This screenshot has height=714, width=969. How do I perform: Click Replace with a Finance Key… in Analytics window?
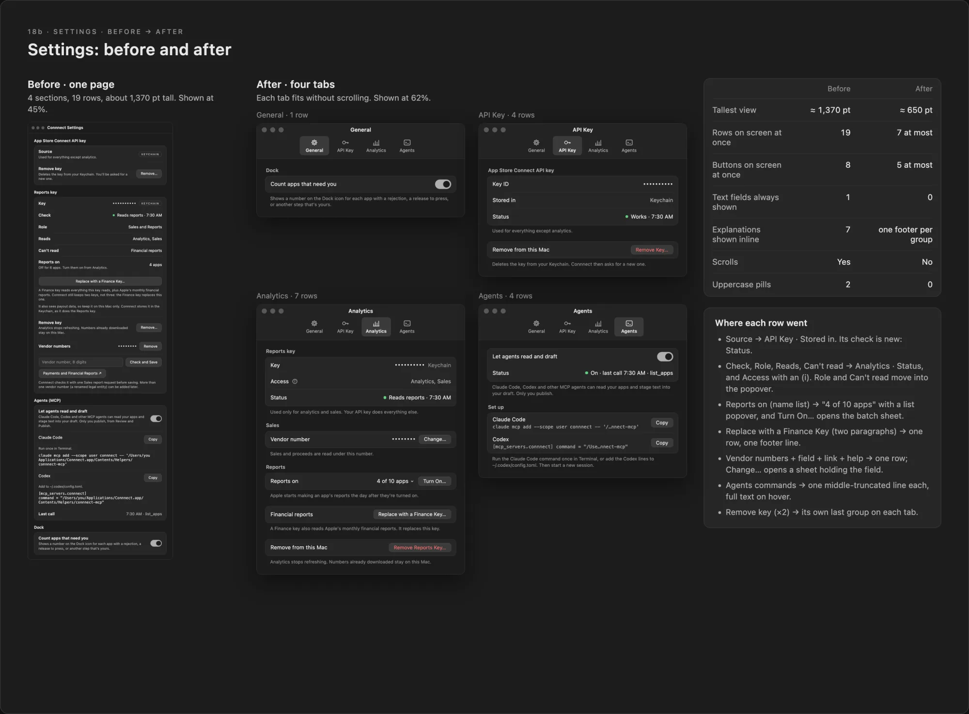click(x=412, y=514)
